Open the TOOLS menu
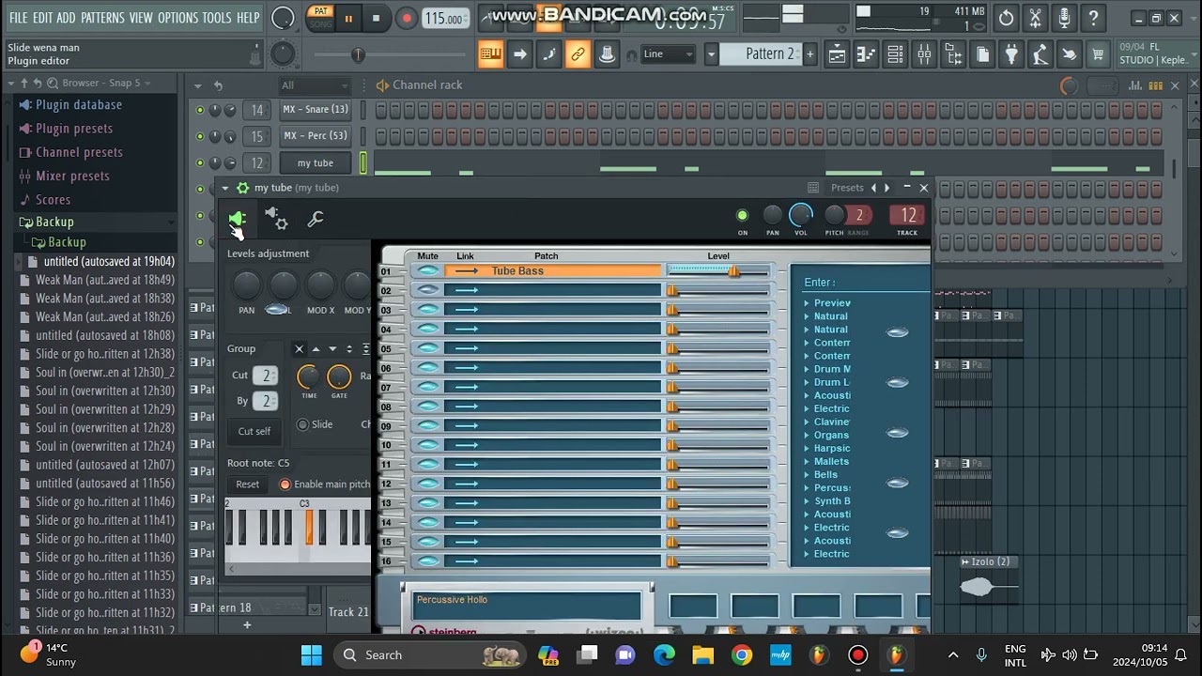 pyautogui.click(x=217, y=18)
